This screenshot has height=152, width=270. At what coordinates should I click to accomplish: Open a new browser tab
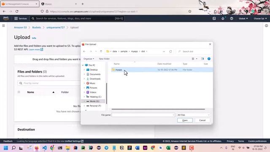[x=83, y=4]
